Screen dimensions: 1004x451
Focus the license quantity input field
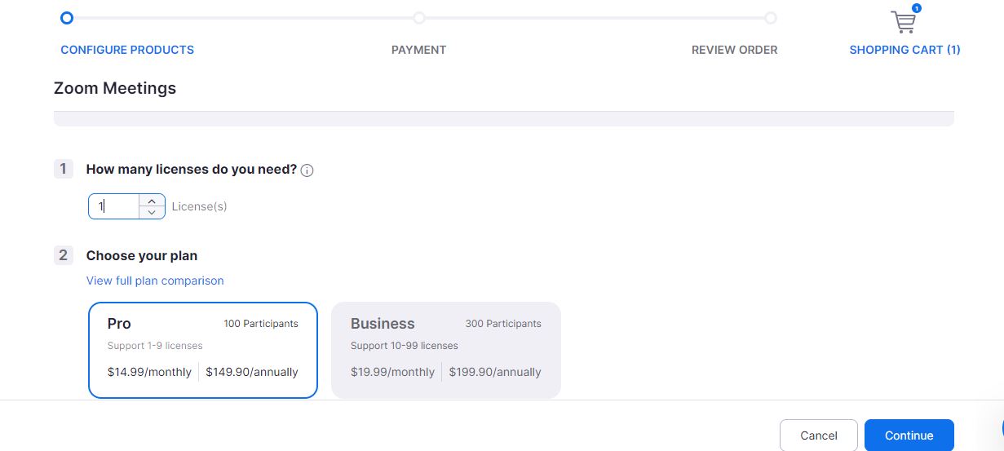[x=114, y=206]
